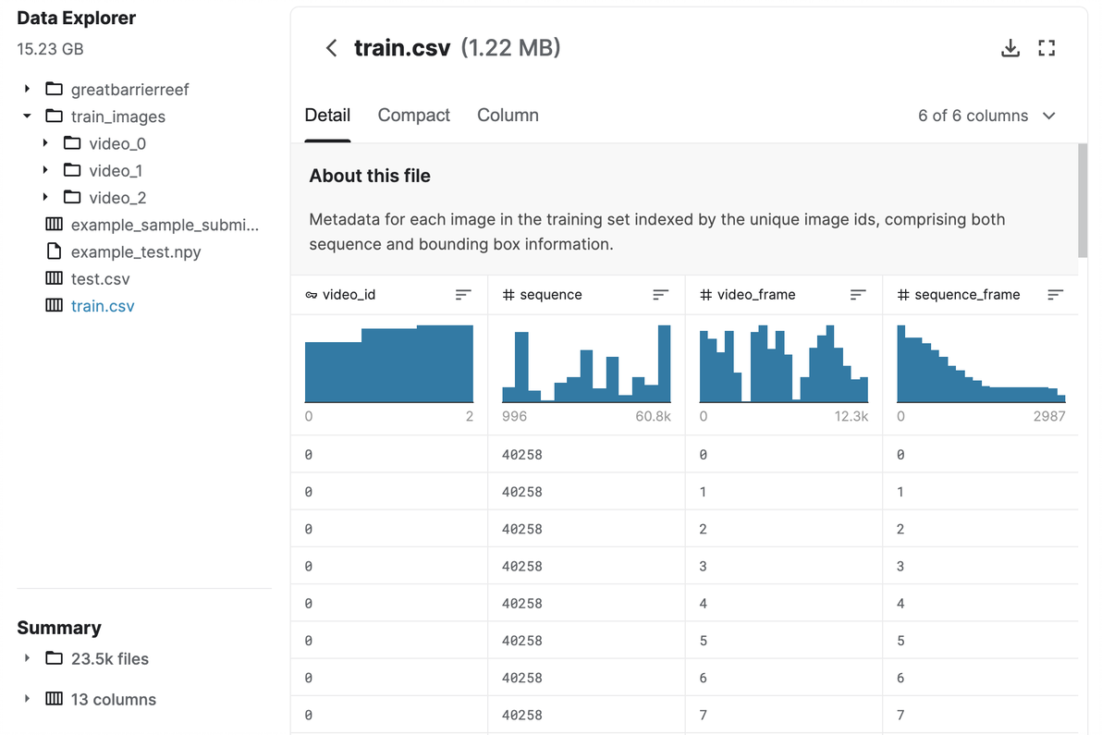
Task: Expand the greatbarrierreef folder
Action: [27, 90]
